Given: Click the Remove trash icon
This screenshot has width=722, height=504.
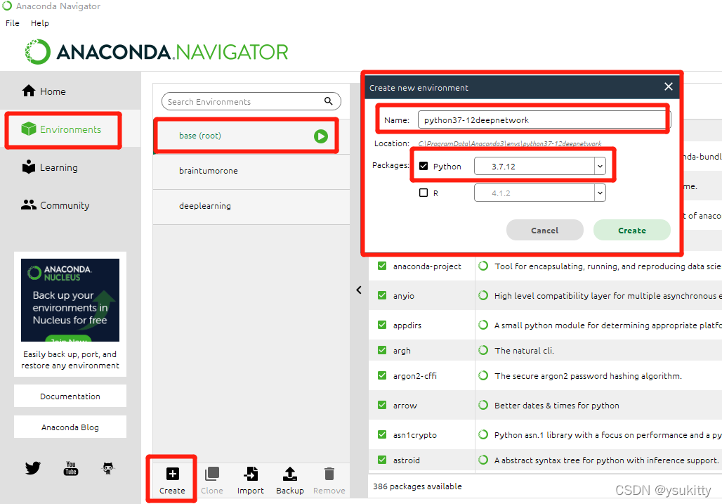Looking at the screenshot, I should 329,474.
